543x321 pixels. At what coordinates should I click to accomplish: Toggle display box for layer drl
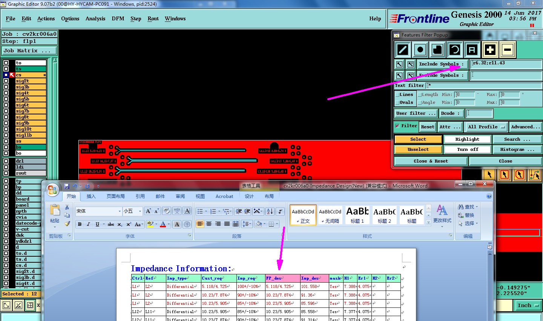pyautogui.click(x=6, y=161)
